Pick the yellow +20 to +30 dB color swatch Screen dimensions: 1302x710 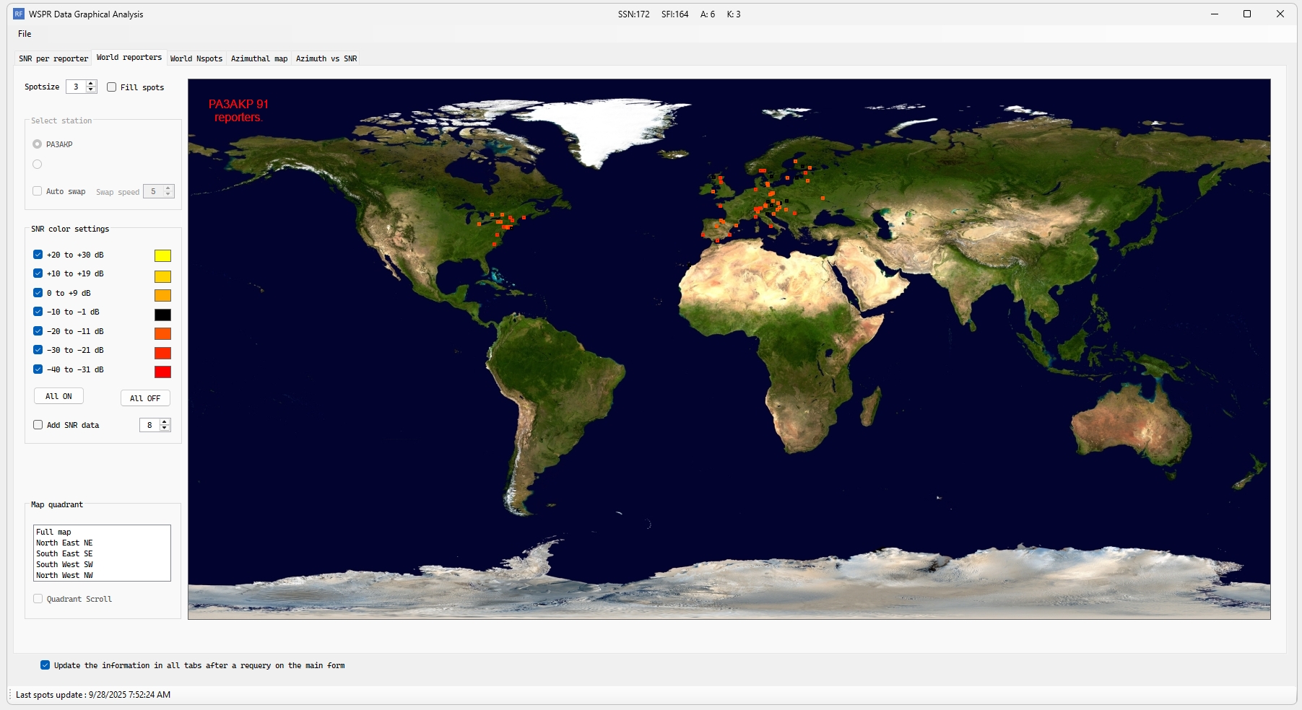tap(162, 255)
